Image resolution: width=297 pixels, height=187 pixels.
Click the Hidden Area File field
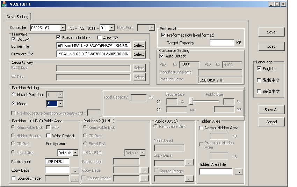pos(216,172)
